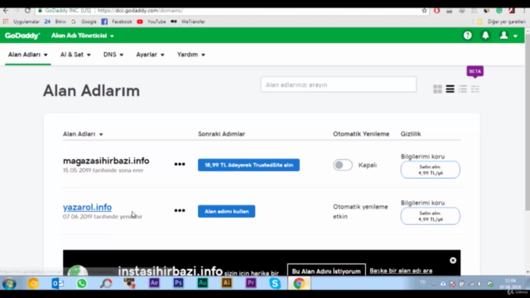530x298 pixels.
Task: Click the page vertical scrollbar
Action: pos(528,122)
